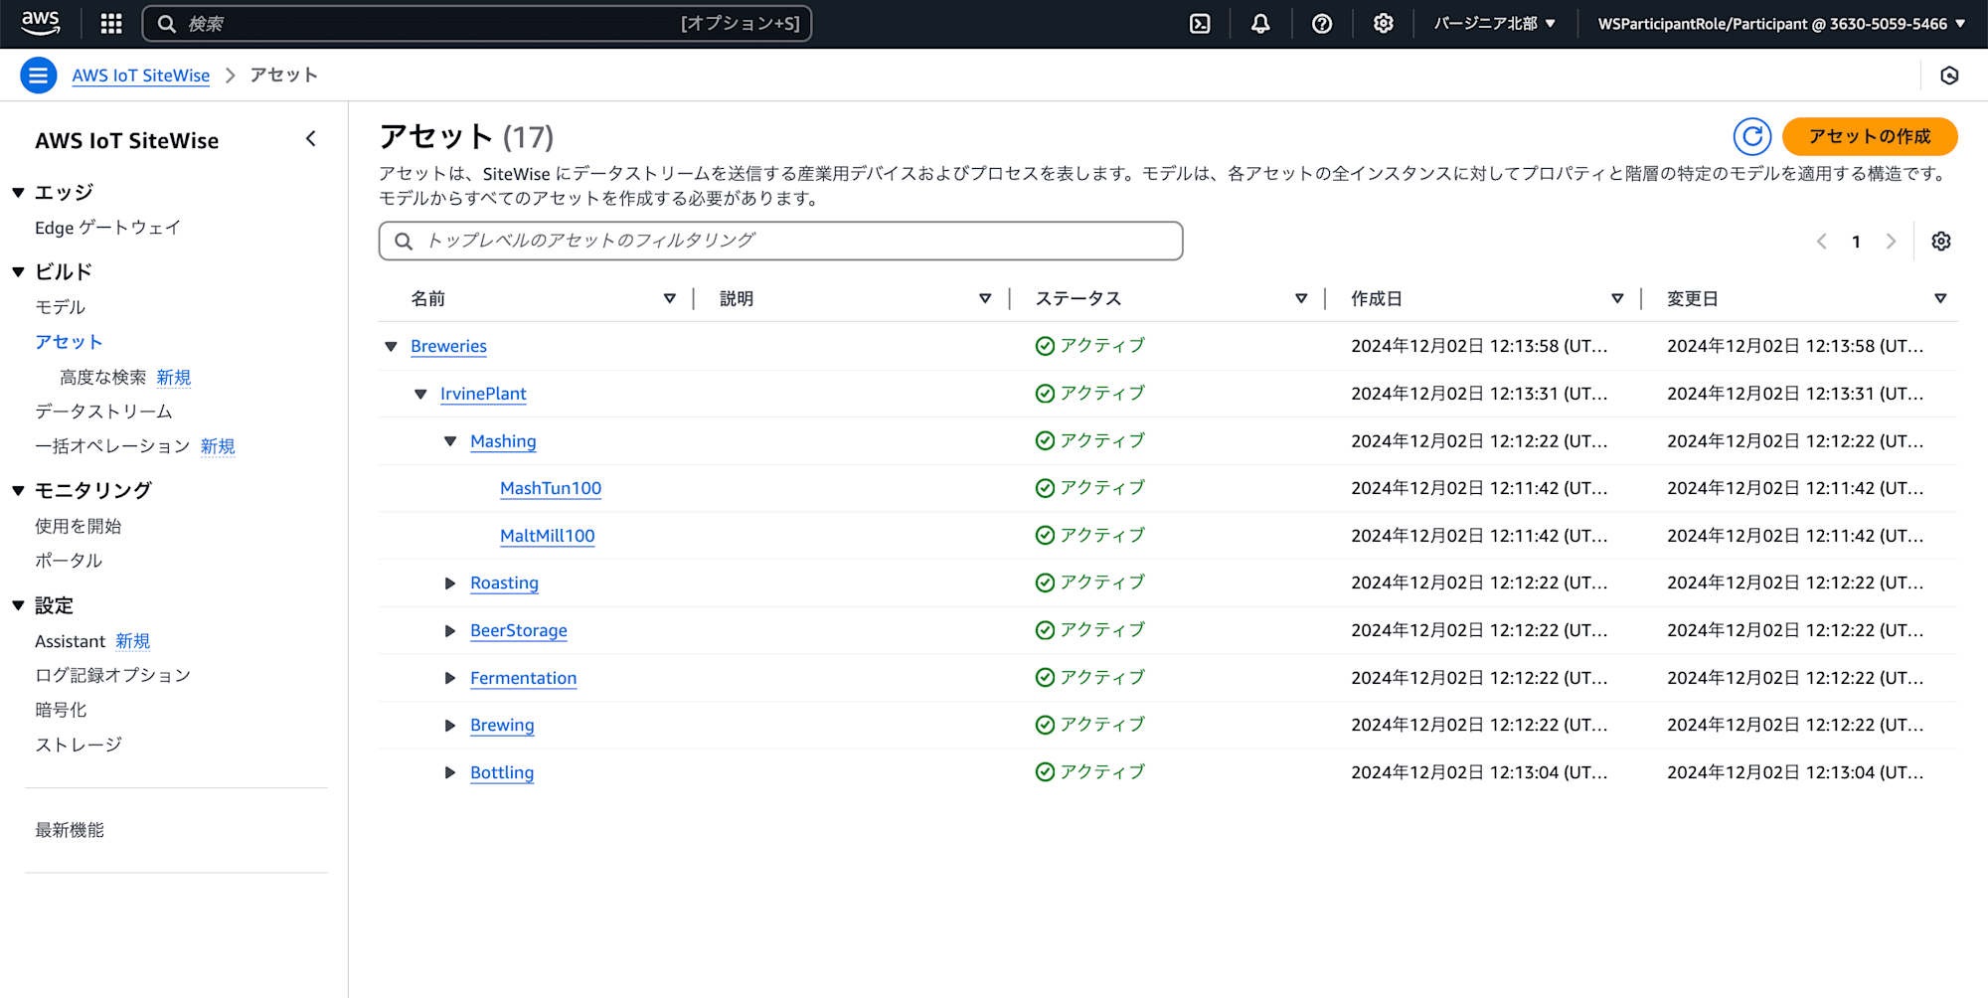The width and height of the screenshot is (1988, 998).
Task: Sort by 説明 column arrow
Action: [x=985, y=298]
